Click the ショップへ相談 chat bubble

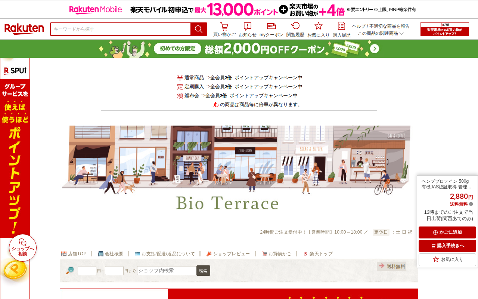(23, 248)
